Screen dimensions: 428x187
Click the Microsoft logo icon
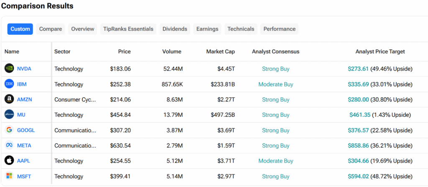click(x=9, y=176)
